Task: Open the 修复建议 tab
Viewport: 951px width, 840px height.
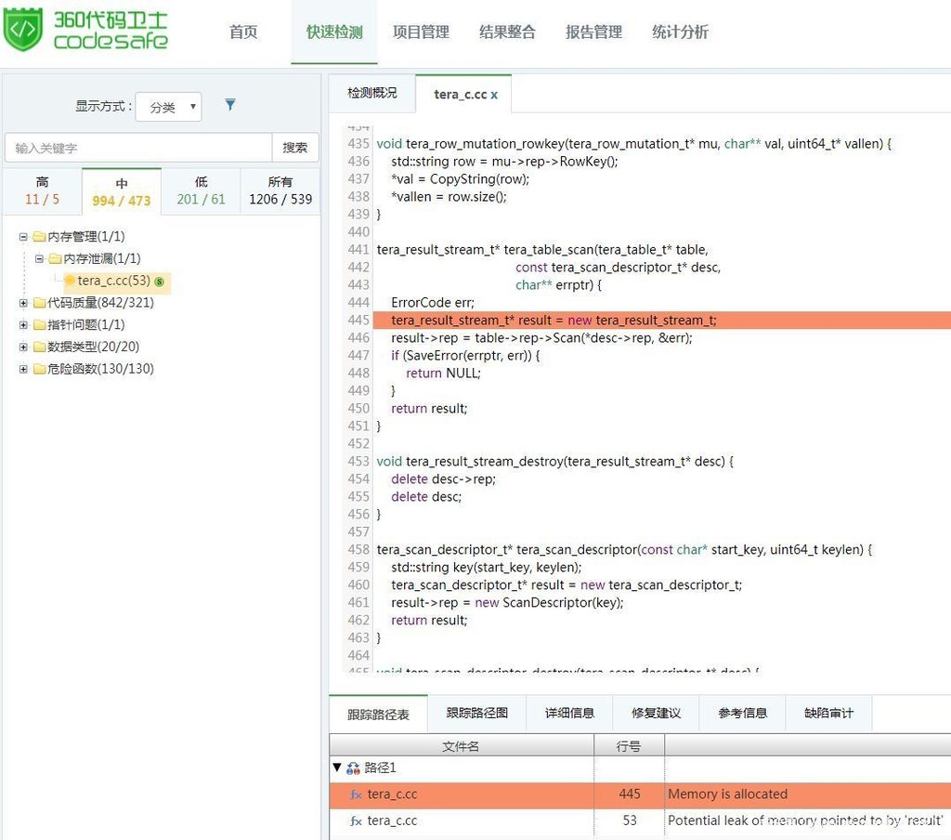Action: 656,713
